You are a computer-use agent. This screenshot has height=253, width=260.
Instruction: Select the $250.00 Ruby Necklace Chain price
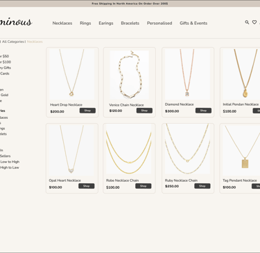[172, 186]
